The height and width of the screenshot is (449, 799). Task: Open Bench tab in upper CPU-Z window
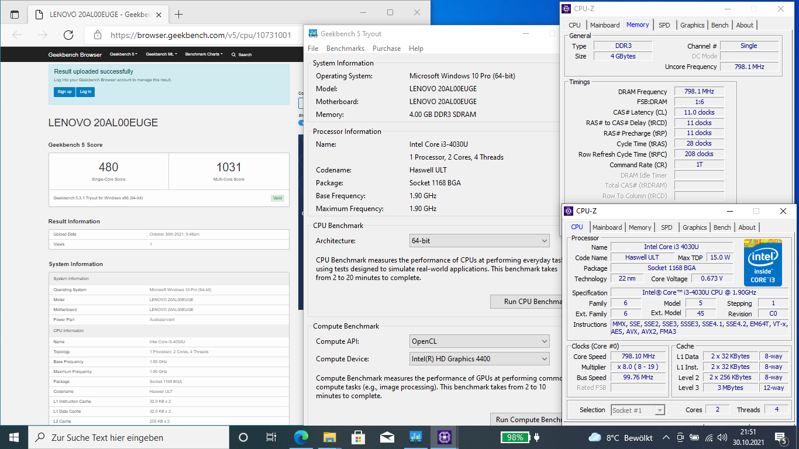720,25
